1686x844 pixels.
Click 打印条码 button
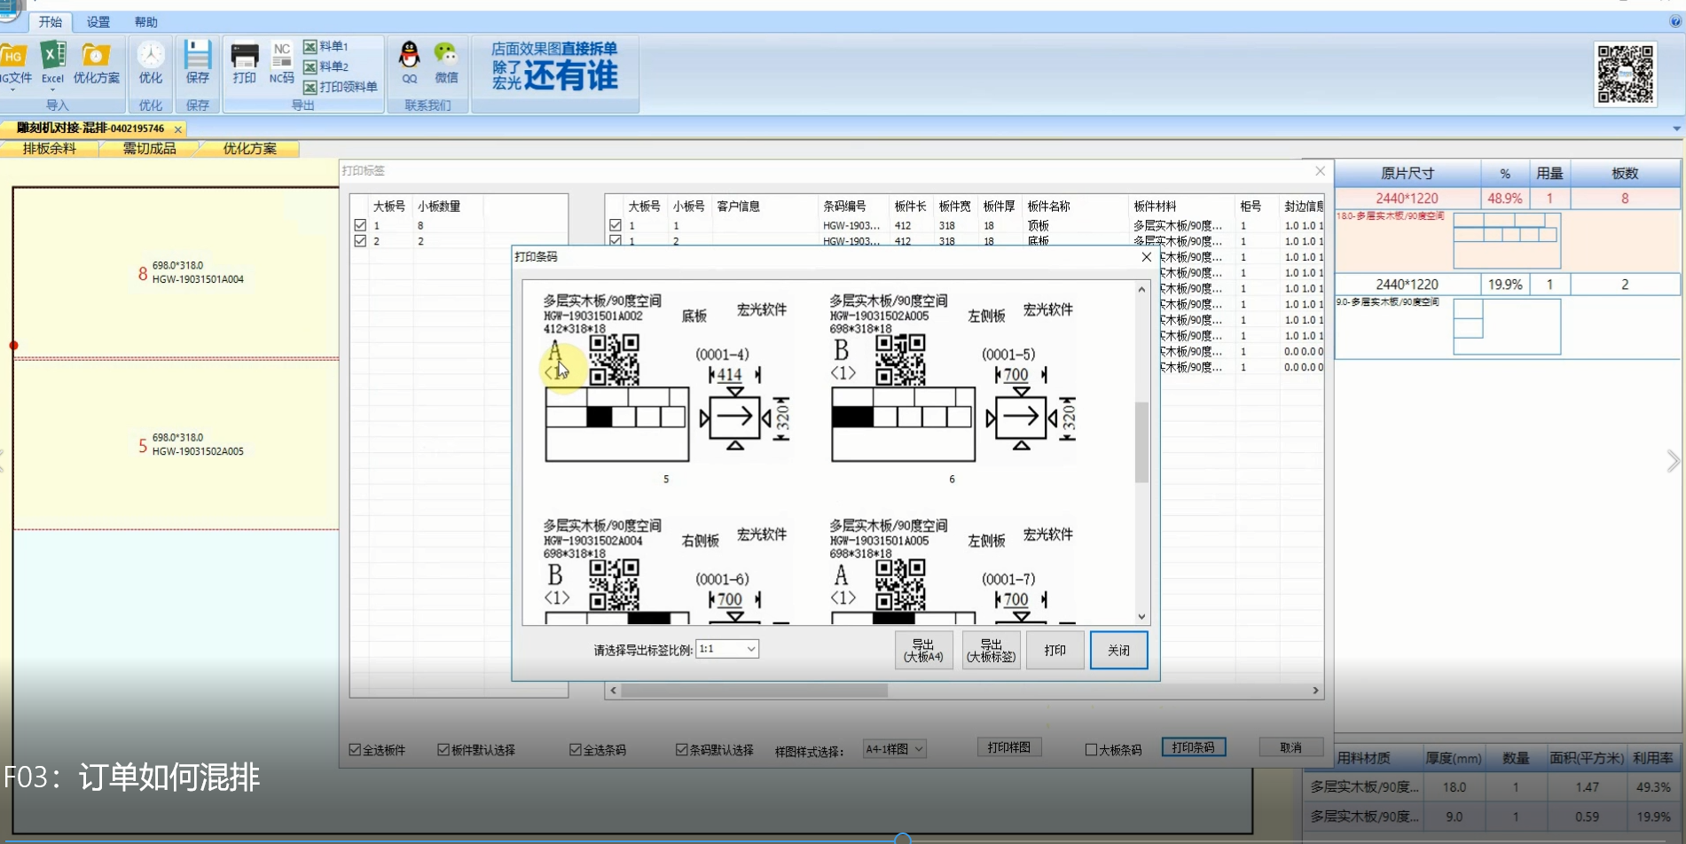pos(1194,747)
